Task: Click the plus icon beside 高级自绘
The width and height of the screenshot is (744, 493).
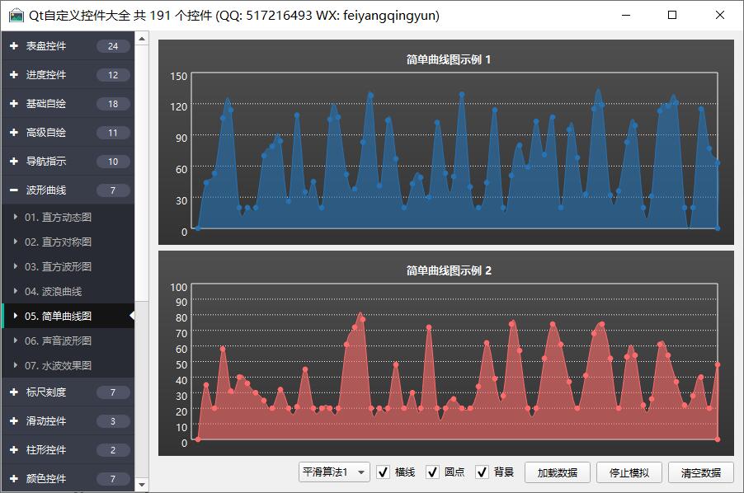Action: click(x=13, y=133)
